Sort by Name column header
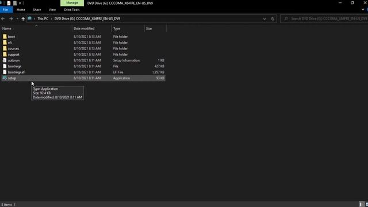368x207 pixels. [7, 28]
